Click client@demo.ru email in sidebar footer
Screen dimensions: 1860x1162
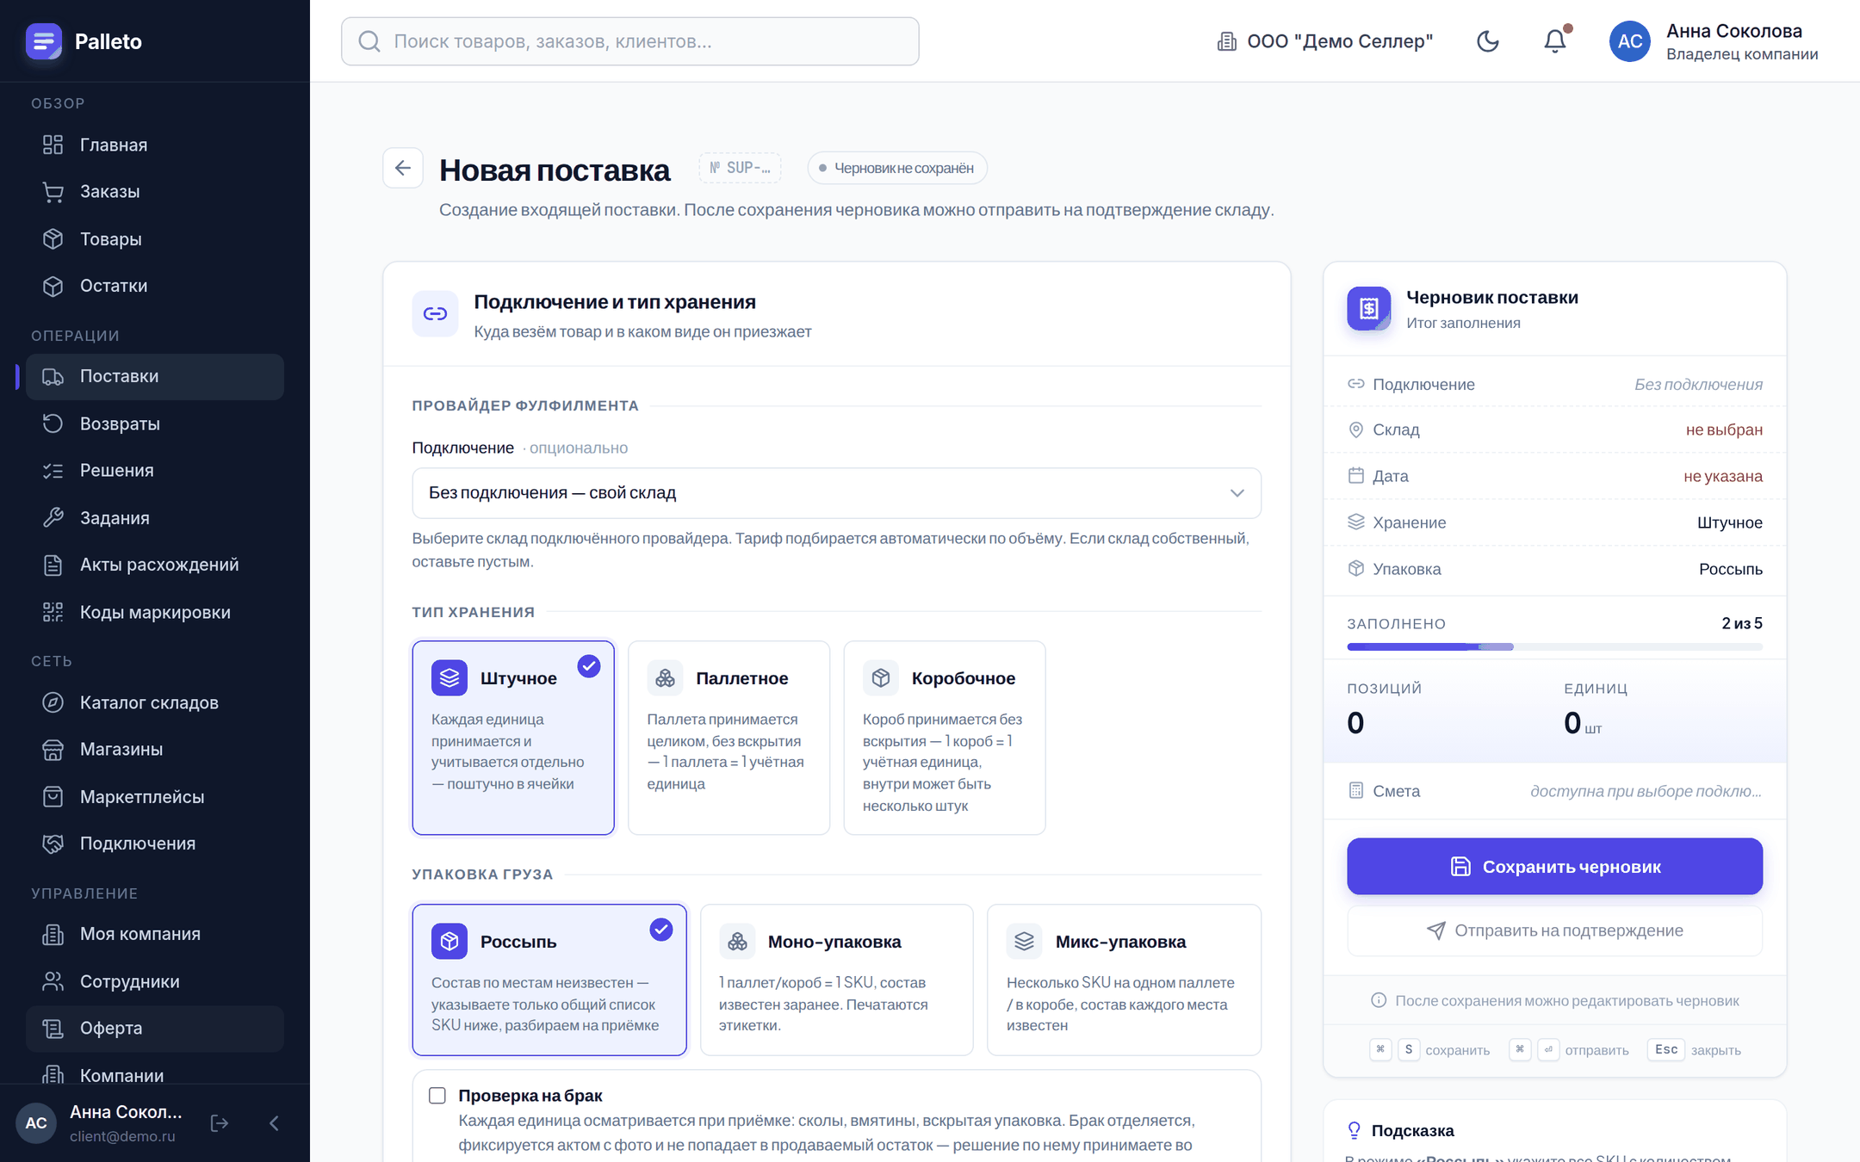click(122, 1136)
